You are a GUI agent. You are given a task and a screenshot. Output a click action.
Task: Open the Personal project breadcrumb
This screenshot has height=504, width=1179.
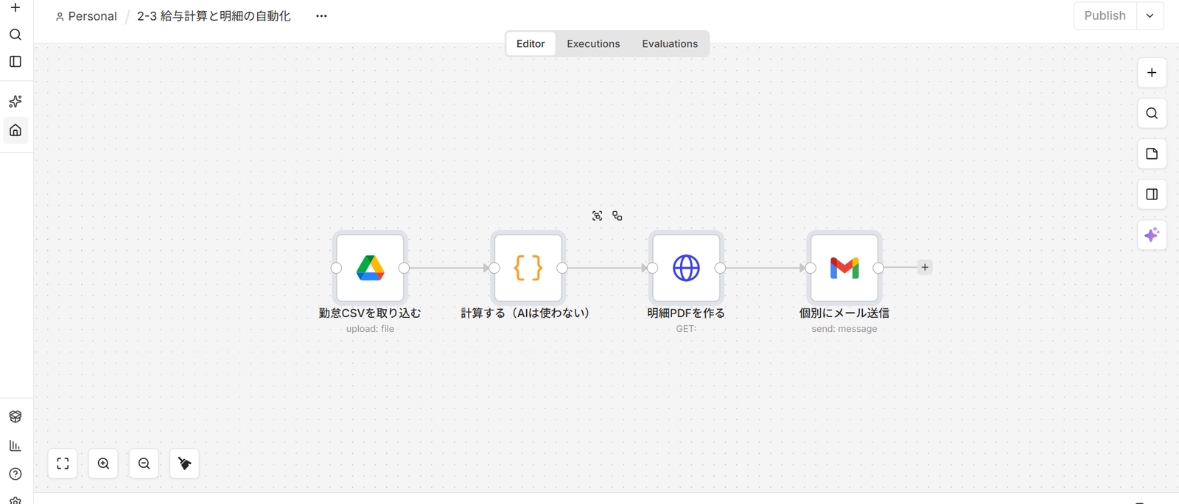coord(86,16)
